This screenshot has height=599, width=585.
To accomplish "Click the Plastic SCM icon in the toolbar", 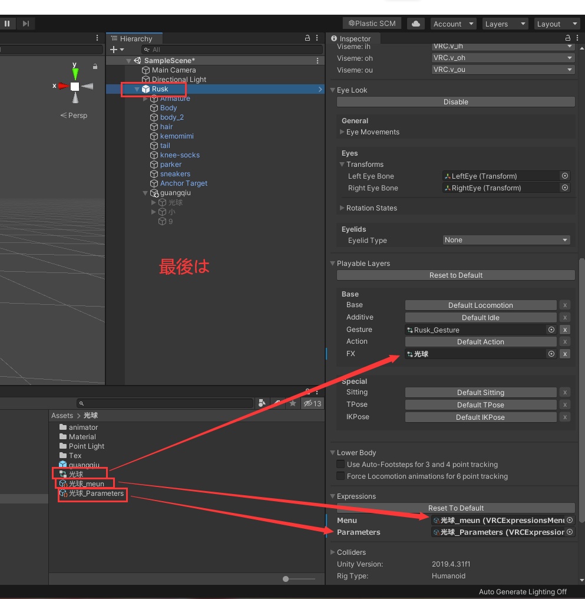I will [x=372, y=23].
